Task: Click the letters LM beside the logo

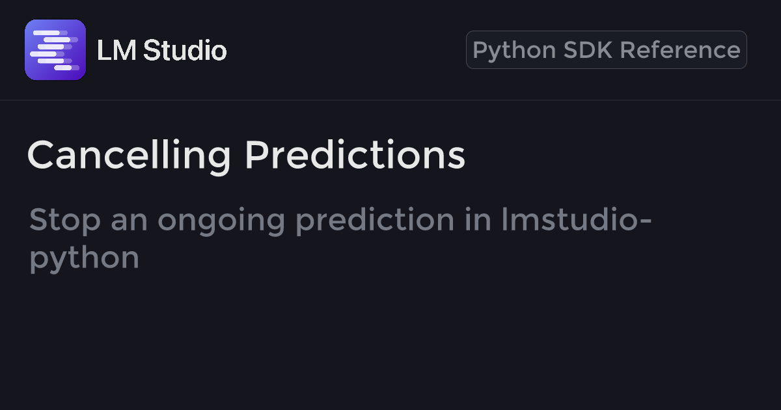Action: click(116, 50)
